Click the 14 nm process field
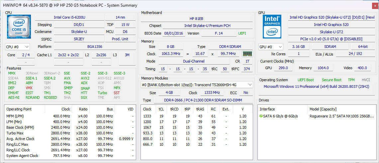Screen dimensions: 379x163 click(x=120, y=17)
